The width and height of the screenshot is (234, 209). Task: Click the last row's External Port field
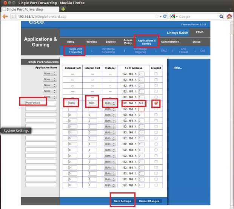point(72,185)
